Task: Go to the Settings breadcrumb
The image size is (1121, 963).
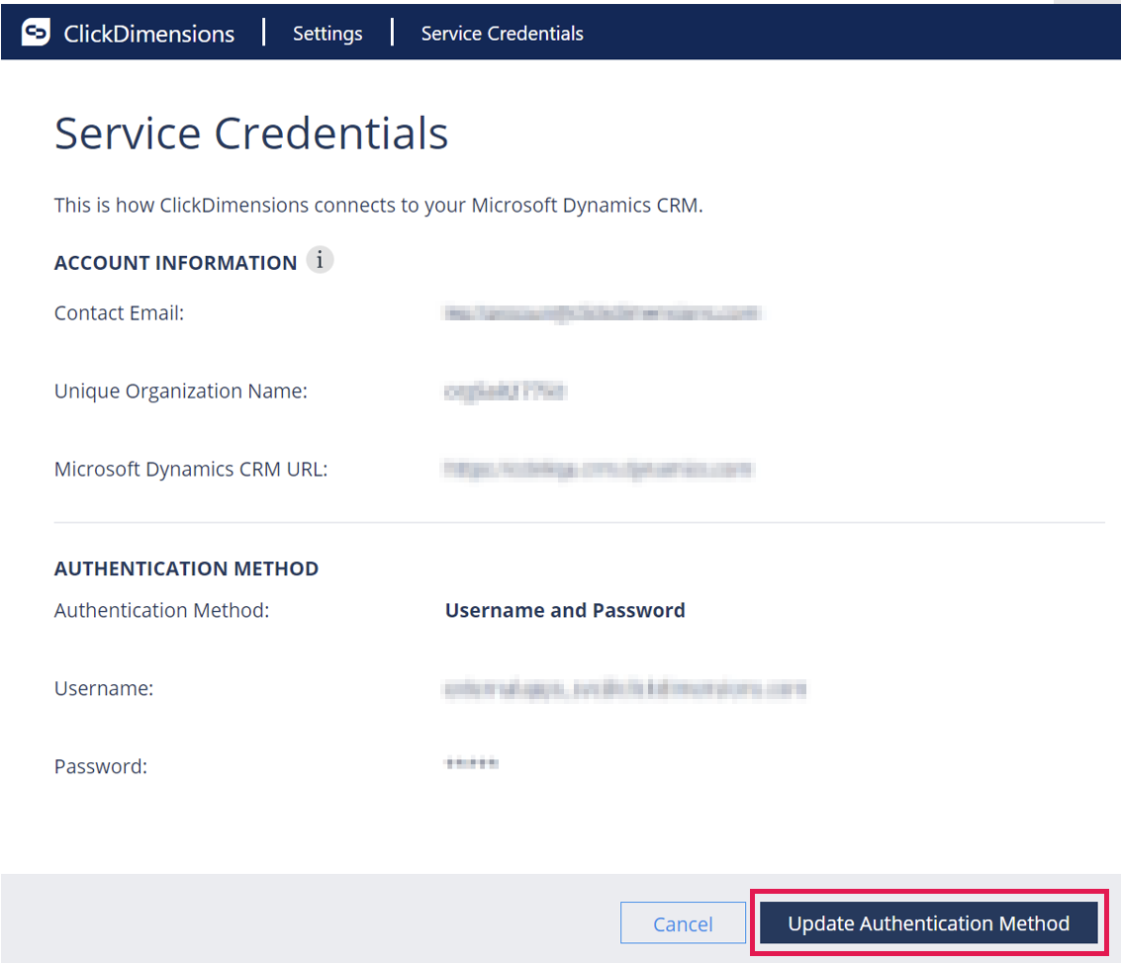Action: [327, 34]
